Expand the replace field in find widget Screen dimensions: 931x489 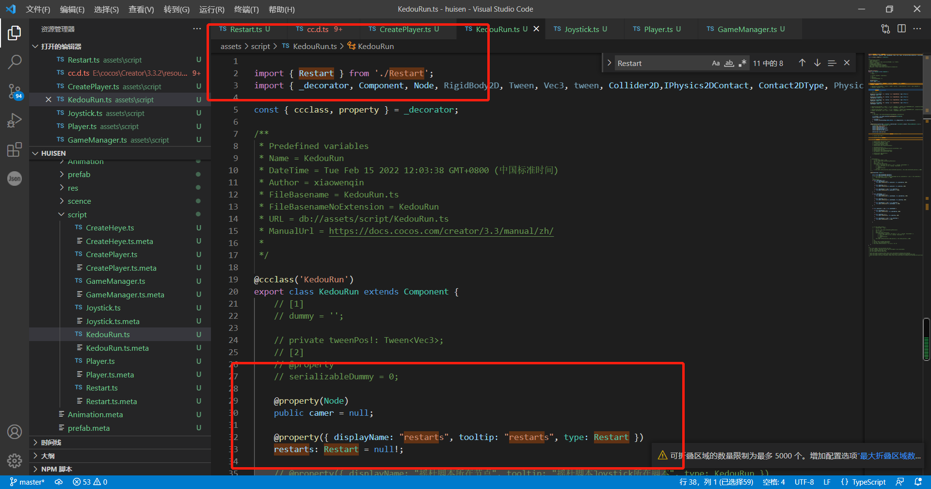click(609, 63)
